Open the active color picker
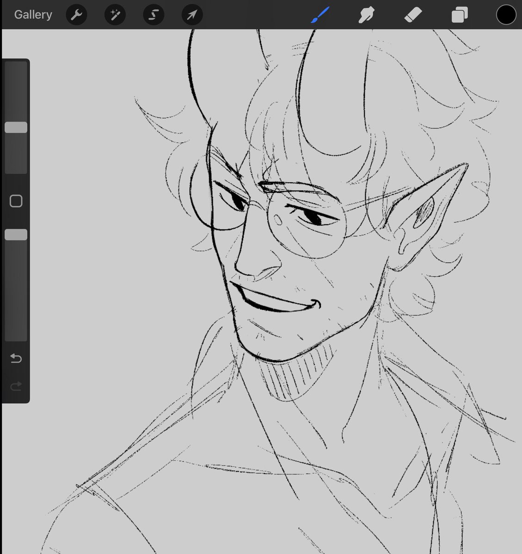 point(506,14)
